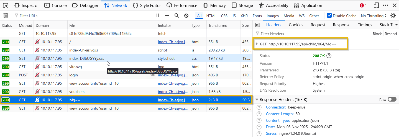Toggle the Disable Cache checkbox
The width and height of the screenshot is (399, 137).
(329, 16)
